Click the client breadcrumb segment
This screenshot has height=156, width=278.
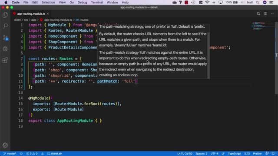(17, 20)
